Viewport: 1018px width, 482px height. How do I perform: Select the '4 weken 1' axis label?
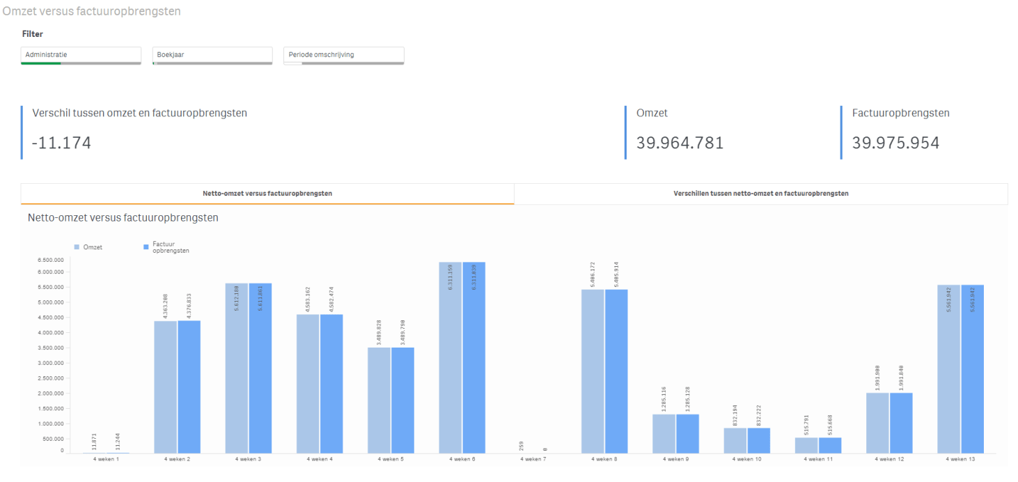coord(106,460)
